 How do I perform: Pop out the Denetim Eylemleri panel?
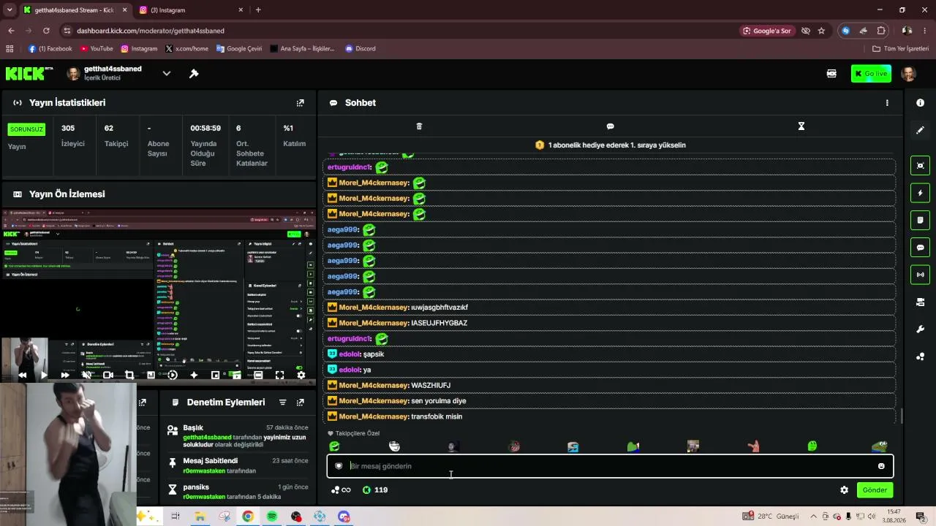pyautogui.click(x=300, y=403)
